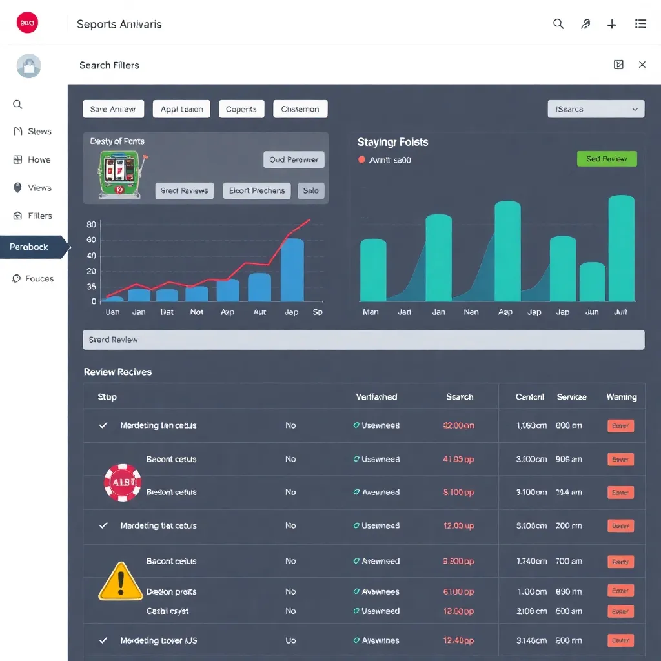Click edit icon beside Search Filters close
Viewport: 661px width, 661px height.
coord(618,65)
